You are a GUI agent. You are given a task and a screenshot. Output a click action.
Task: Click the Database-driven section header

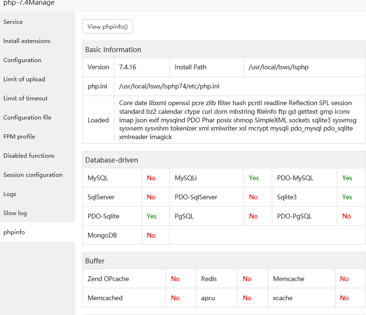112,160
